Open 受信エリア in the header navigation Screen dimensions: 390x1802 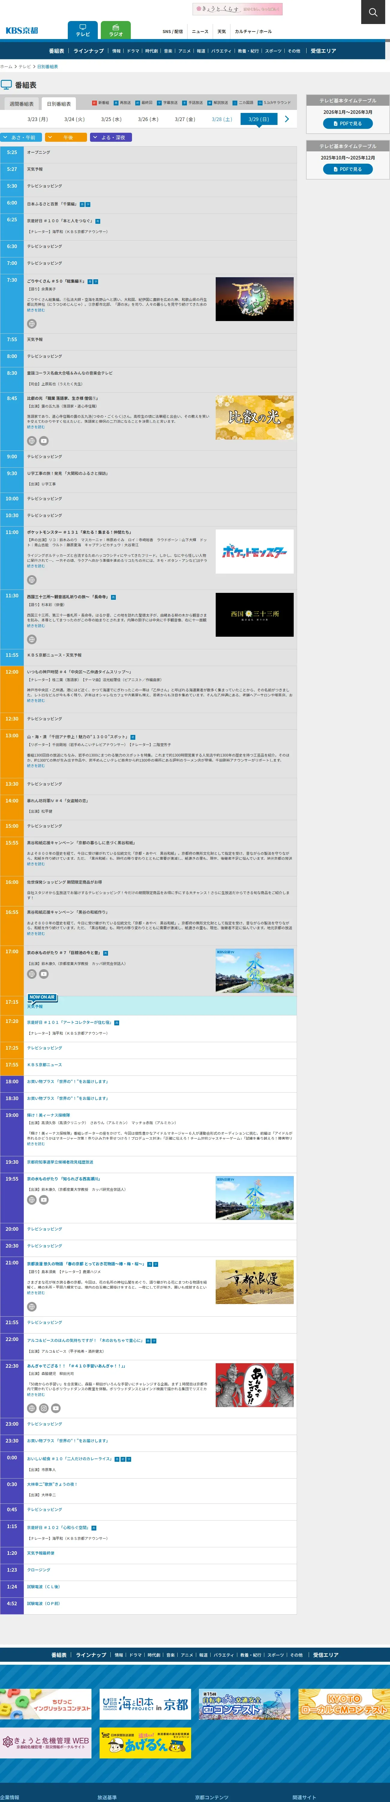(324, 51)
